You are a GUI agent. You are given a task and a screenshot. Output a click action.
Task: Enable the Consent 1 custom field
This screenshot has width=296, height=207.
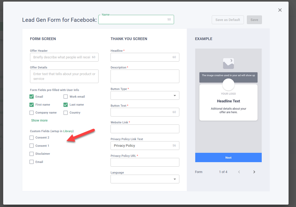tap(32, 146)
